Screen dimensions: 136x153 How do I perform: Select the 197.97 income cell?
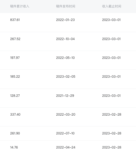click(15, 58)
